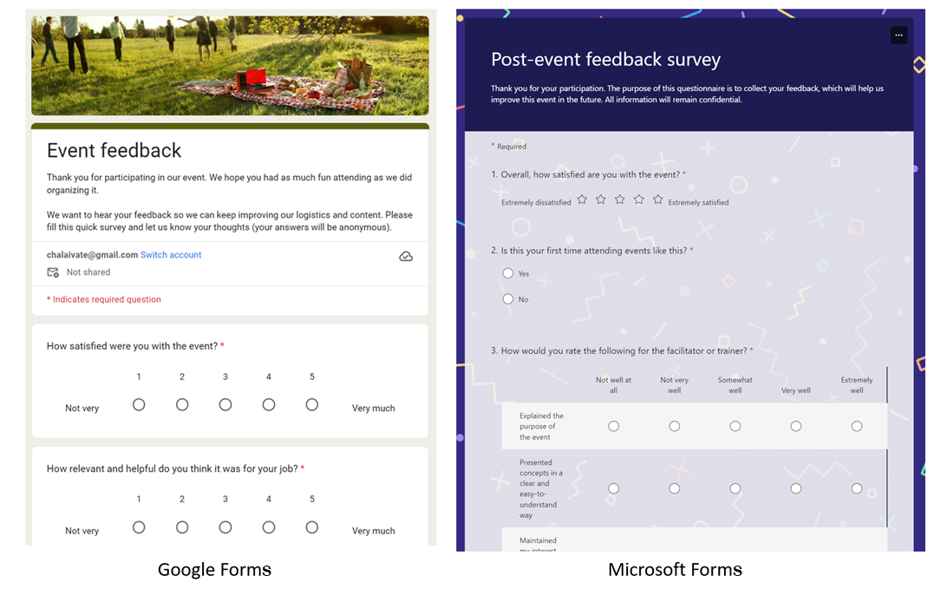Viewport: 947px width, 589px height.
Task: Select "No" for first time attending
Action: tap(507, 298)
